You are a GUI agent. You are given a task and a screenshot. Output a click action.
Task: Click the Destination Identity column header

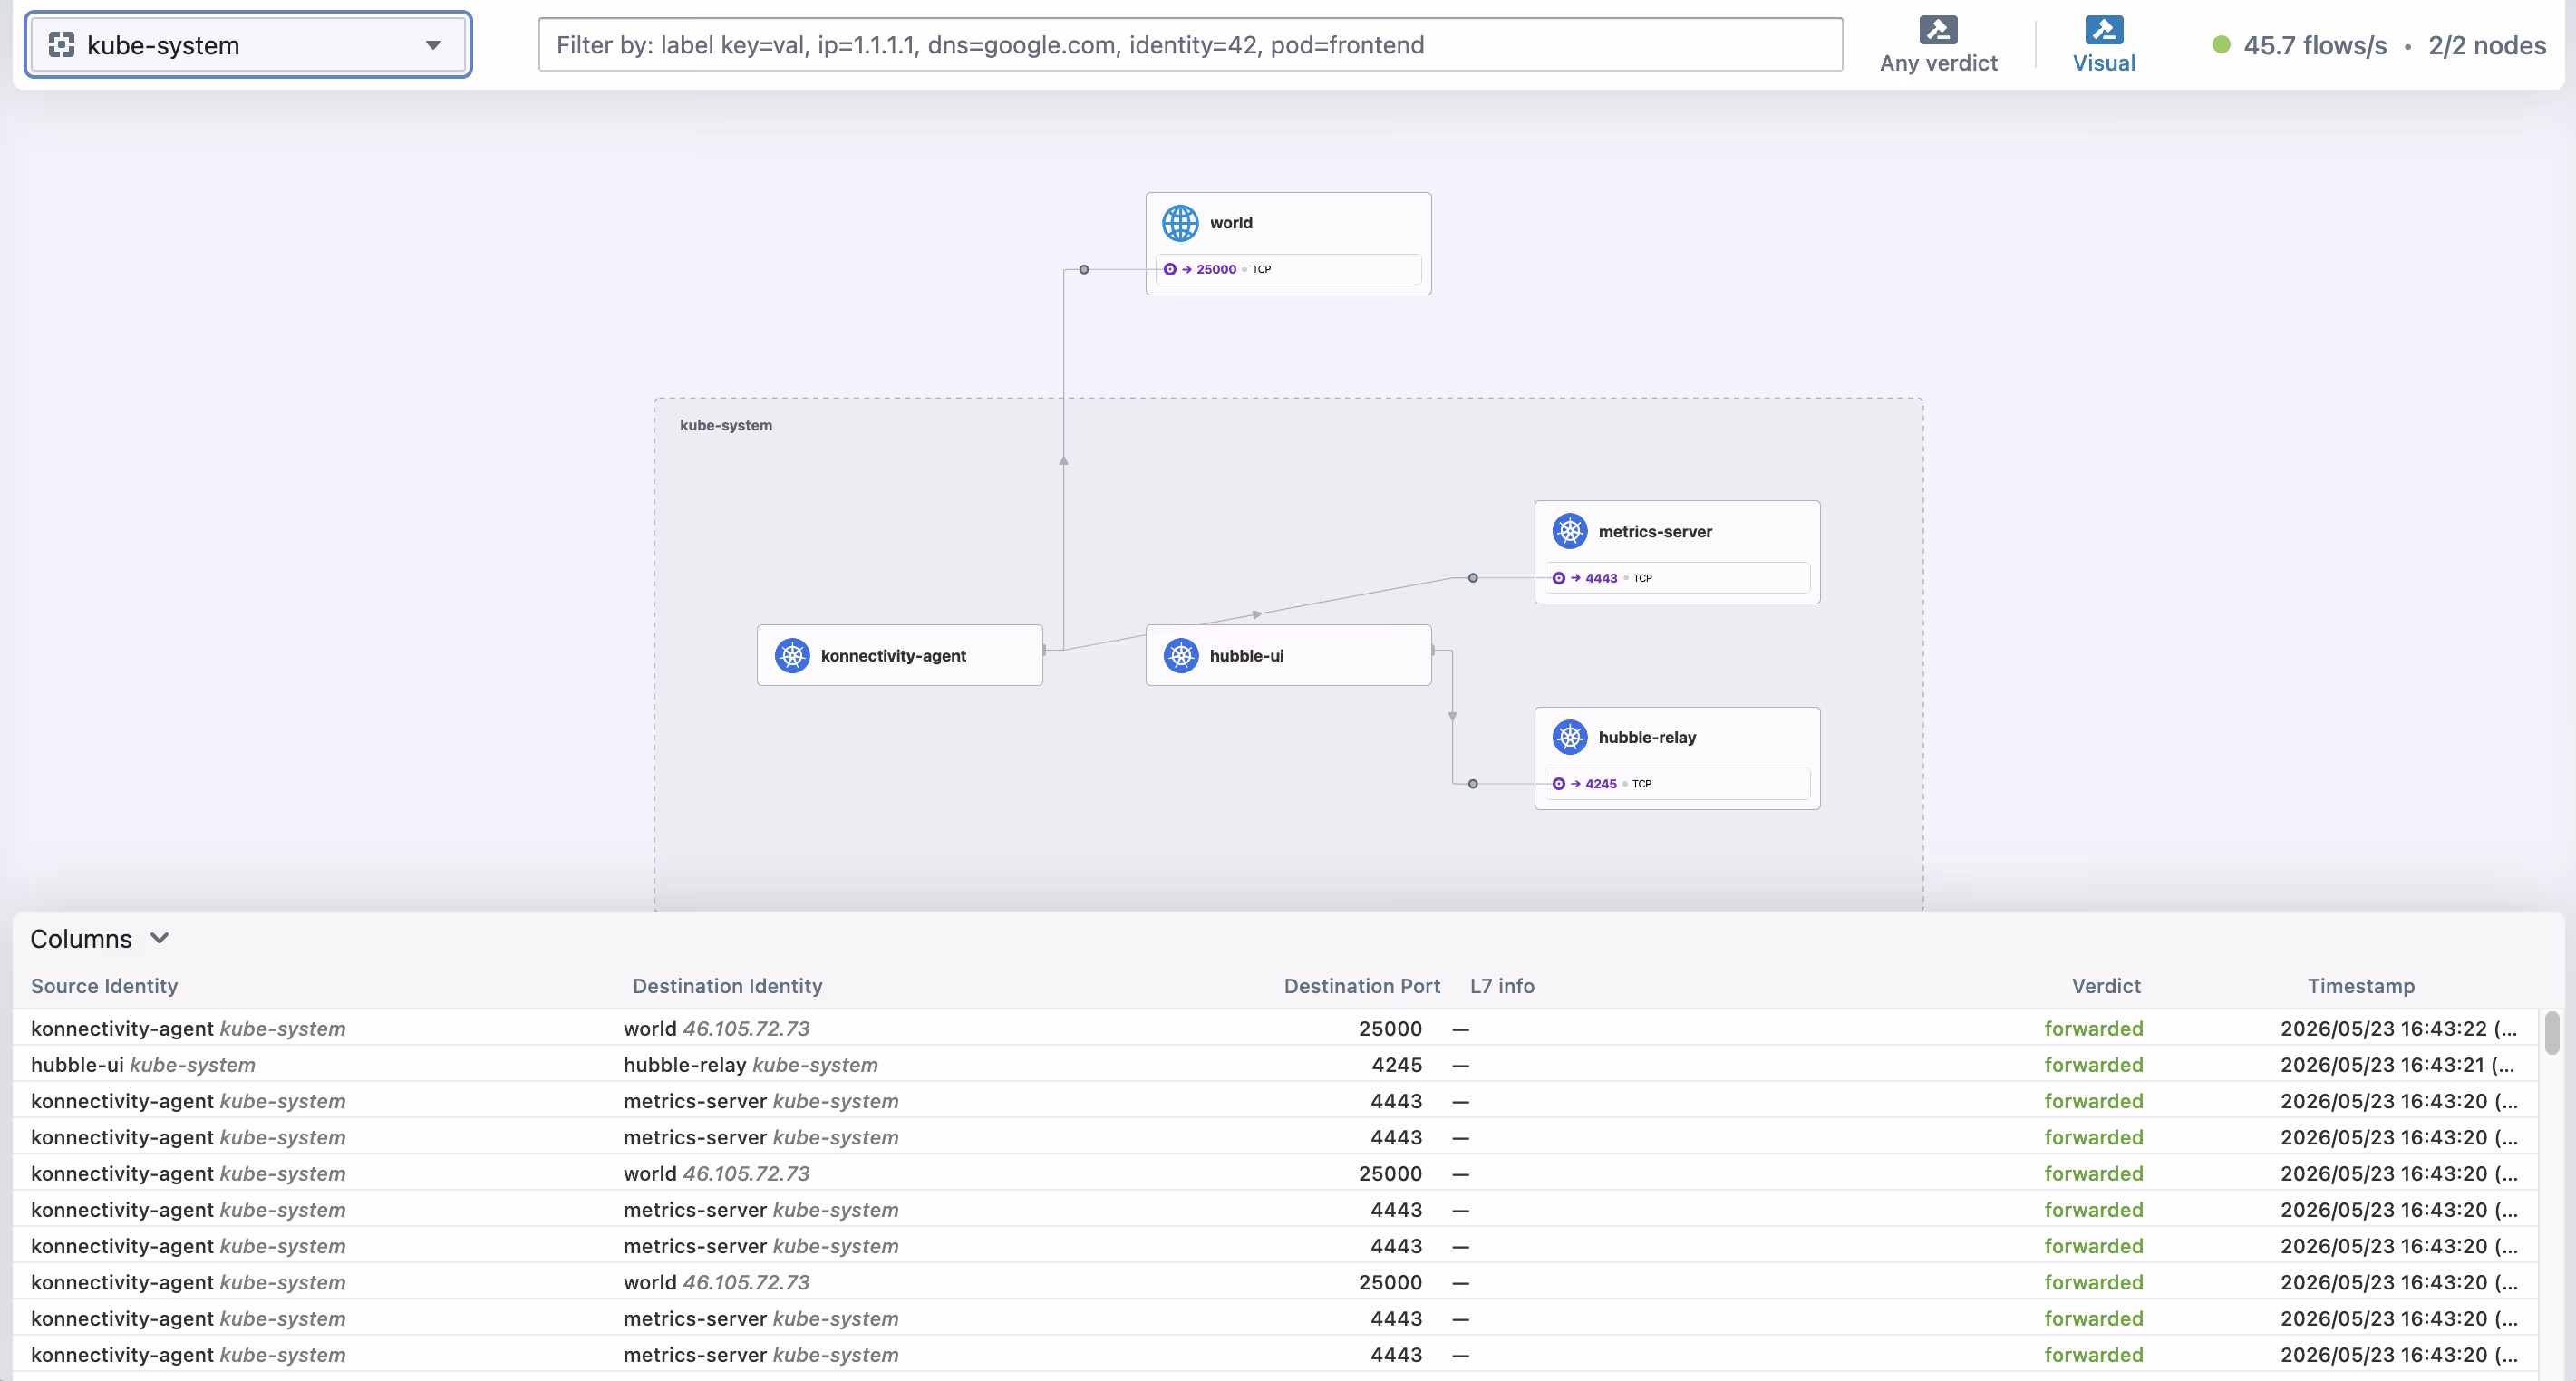727,986
